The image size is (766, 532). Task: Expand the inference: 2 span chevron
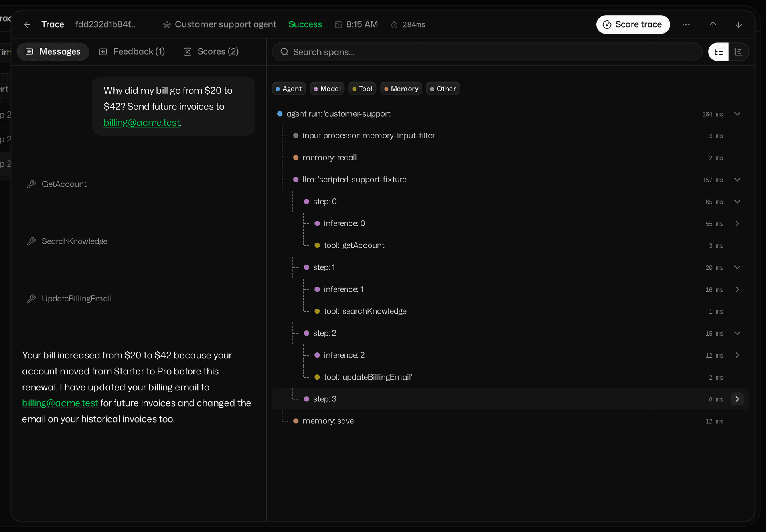pos(737,355)
